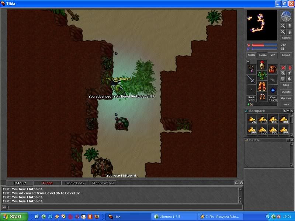The height and width of the screenshot is (221, 295).
Task: Minimize the Battle panel
Action: pos(288,140)
